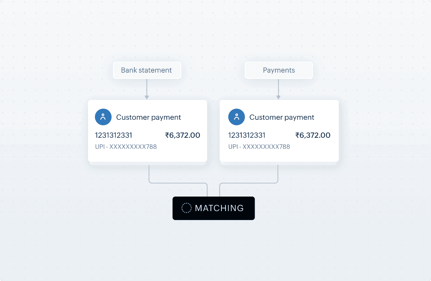Click the Bank statement label
Image resolution: width=431 pixels, height=281 pixels.
[146, 70]
